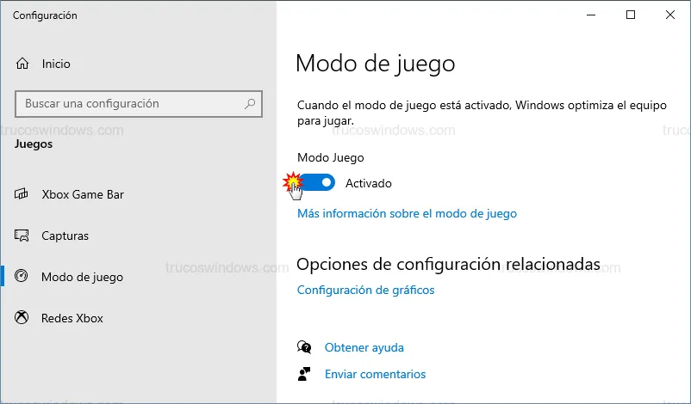Open the Xbox Game Bar section
691x404 pixels.
(x=83, y=194)
